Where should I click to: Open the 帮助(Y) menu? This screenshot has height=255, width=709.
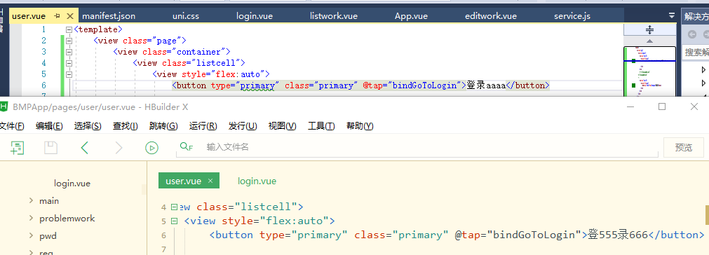pyautogui.click(x=360, y=126)
